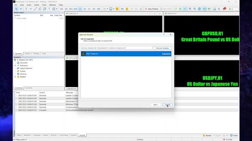Viewport: 252px width, 141px height.
Task: Close the Navigator panel
Action: [x=63, y=57]
